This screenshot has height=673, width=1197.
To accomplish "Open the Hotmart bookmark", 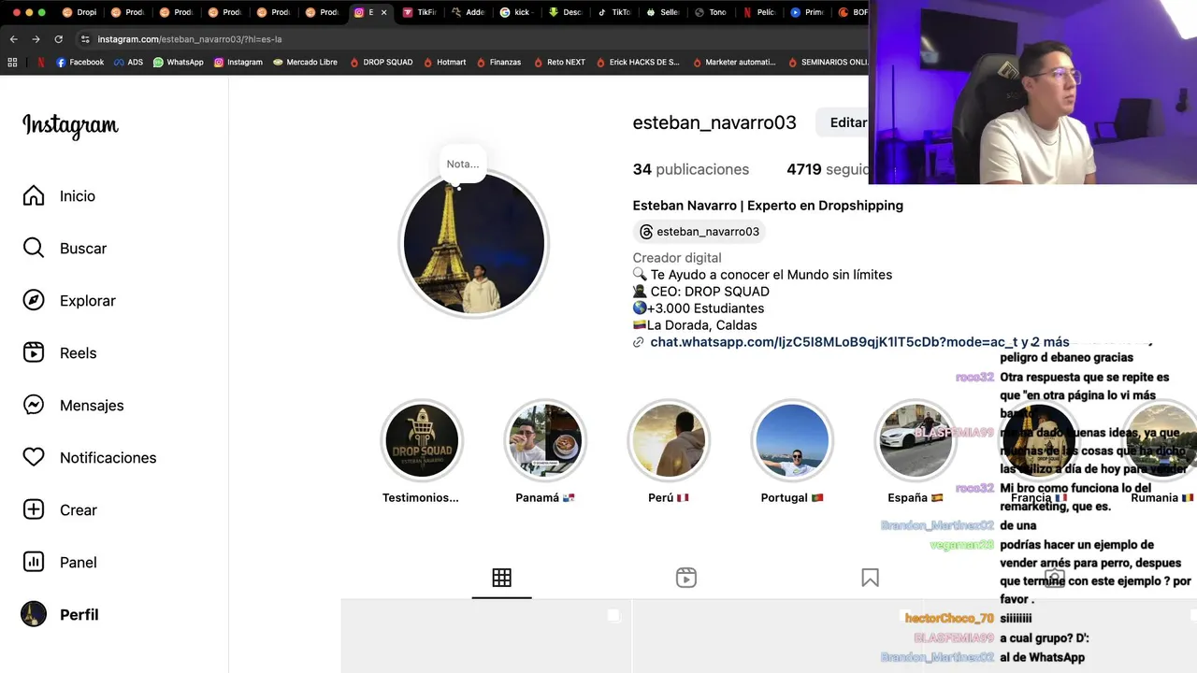I will click(444, 63).
